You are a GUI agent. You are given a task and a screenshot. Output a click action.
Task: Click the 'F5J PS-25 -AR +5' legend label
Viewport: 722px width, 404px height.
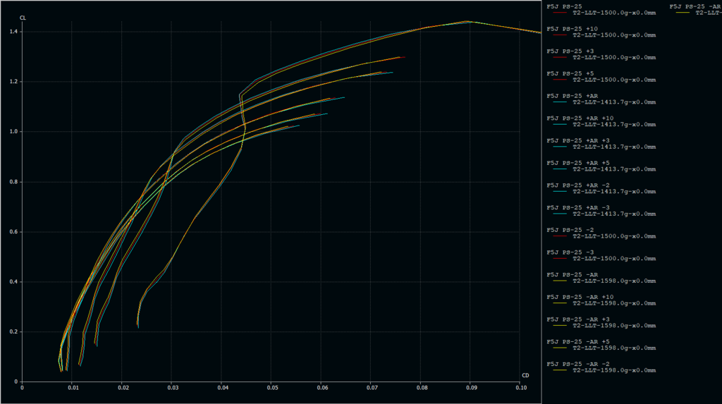coord(577,342)
